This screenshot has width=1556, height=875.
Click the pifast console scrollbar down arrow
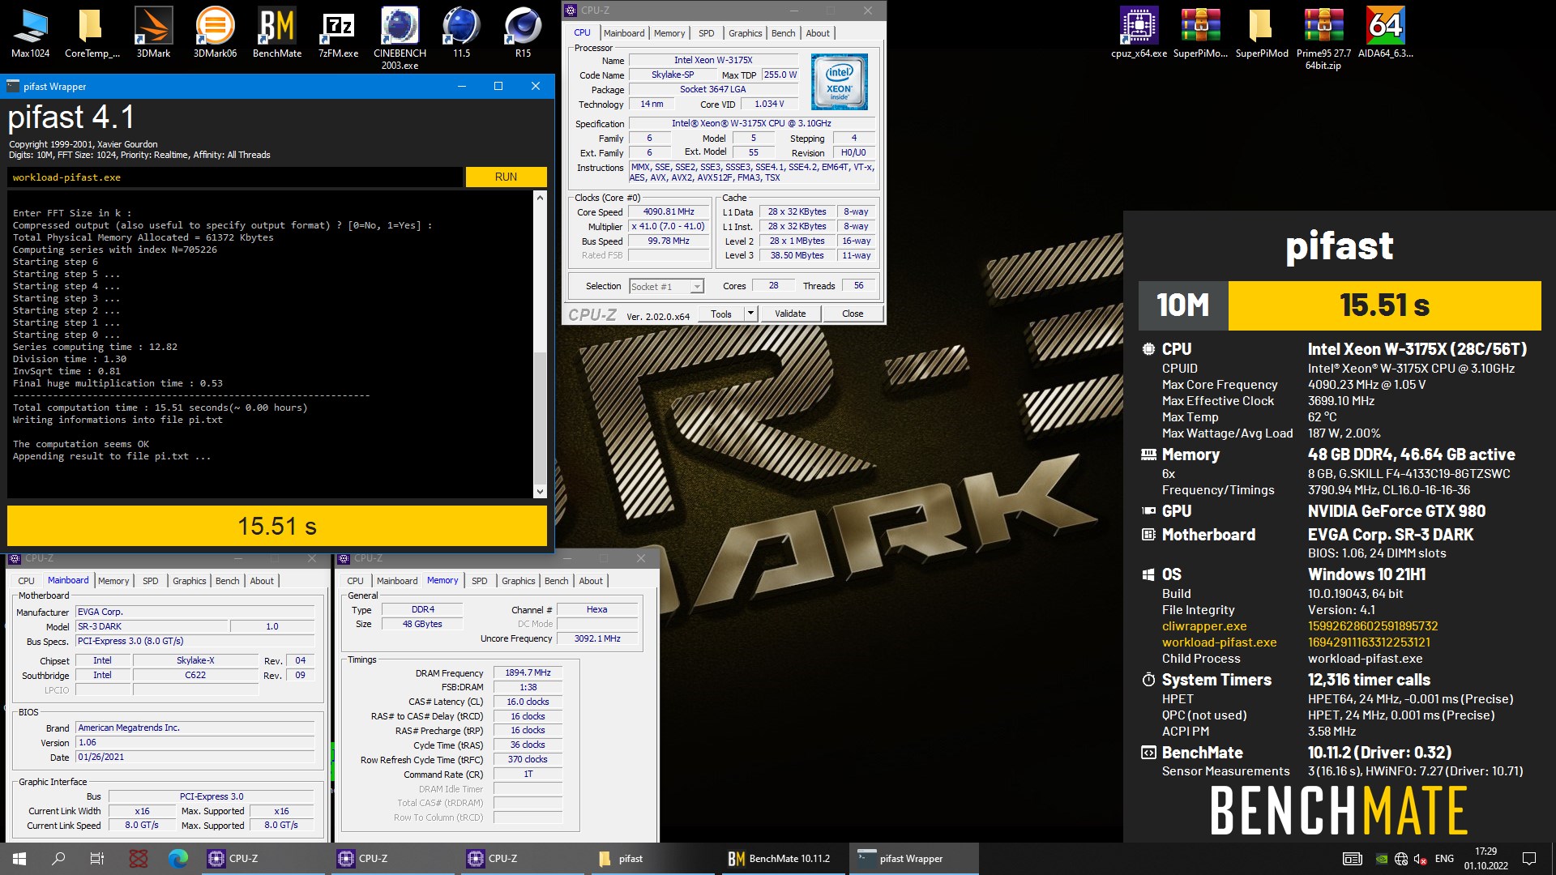tap(540, 491)
